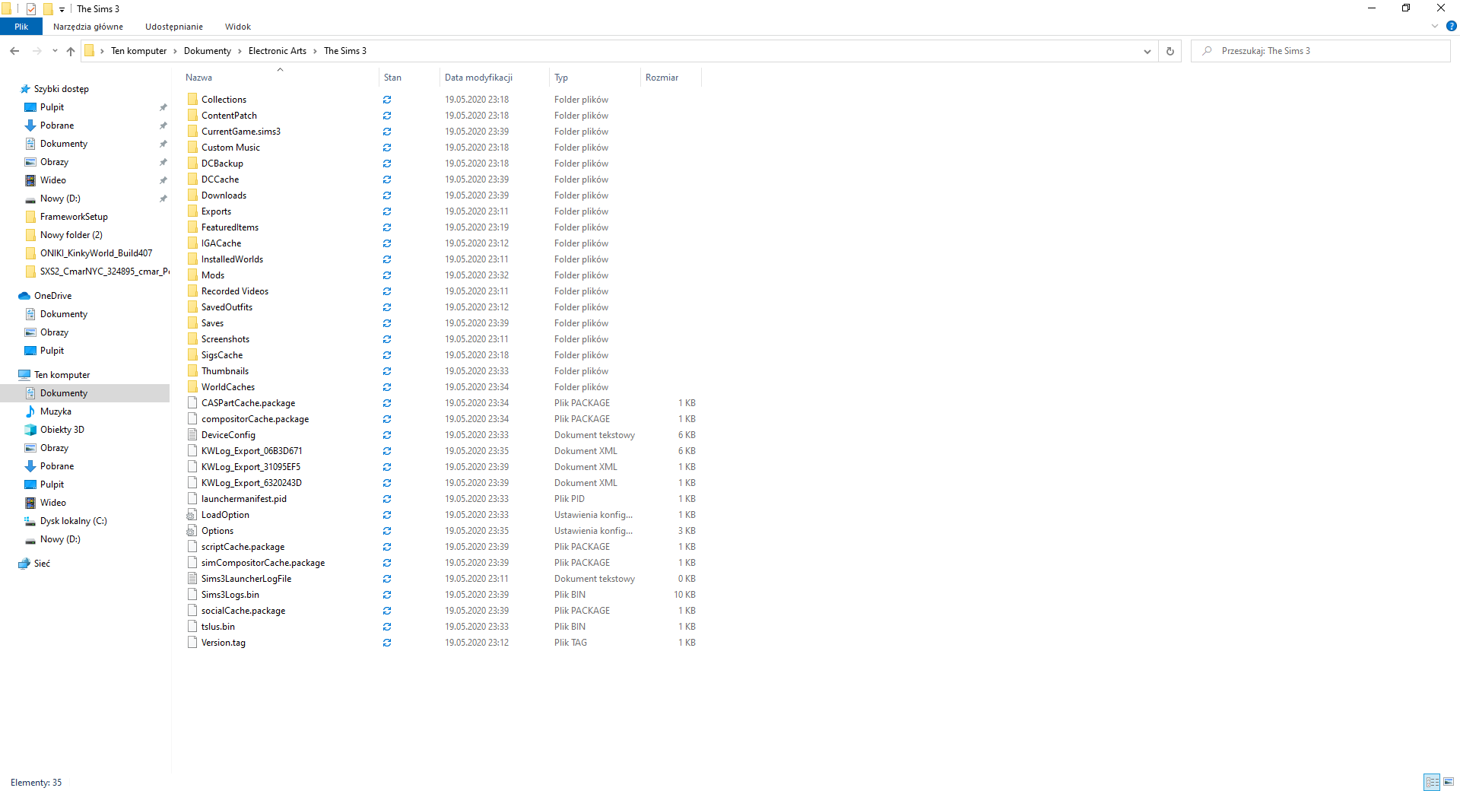Select the LoadOption config file icon
The height and width of the screenshot is (791, 1460).
pos(192,515)
